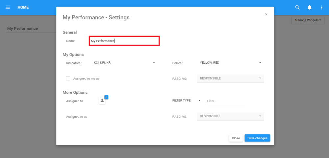Image resolution: width=329 pixels, height=158 pixels.
Task: Open notifications bell icon
Action: (x=310, y=7)
